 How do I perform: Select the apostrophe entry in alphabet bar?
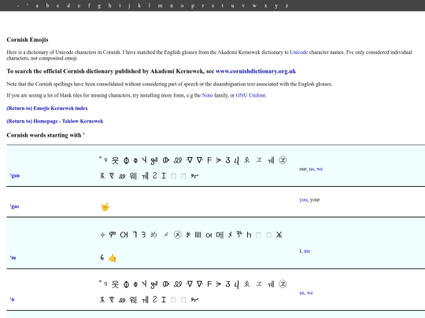[x=27, y=5]
